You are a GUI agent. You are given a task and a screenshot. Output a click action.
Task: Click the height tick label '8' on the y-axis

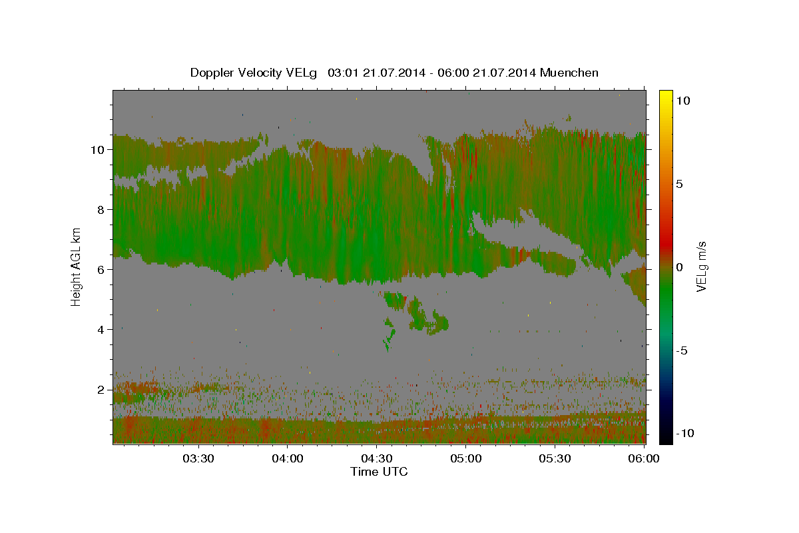(x=102, y=209)
